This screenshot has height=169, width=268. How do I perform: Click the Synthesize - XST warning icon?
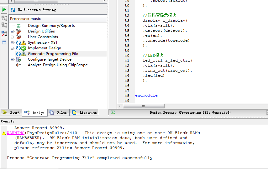coord(24,42)
